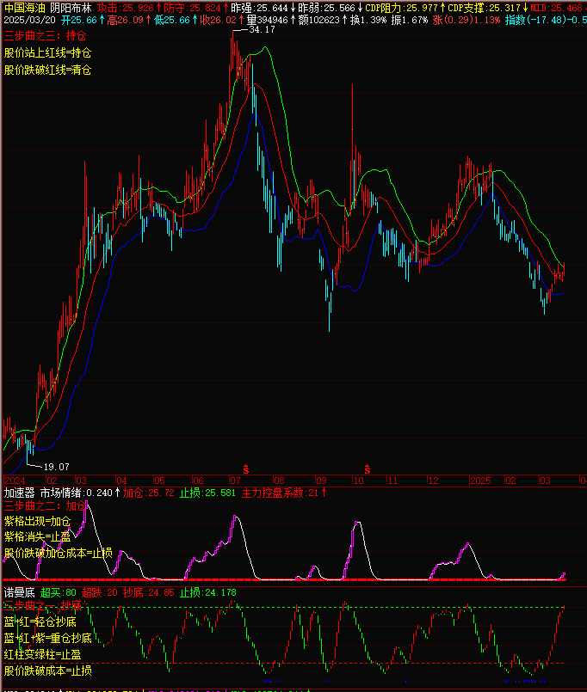Click the 抄底:24.85 value
Viewport: 587px width, 692px height.
tap(149, 592)
